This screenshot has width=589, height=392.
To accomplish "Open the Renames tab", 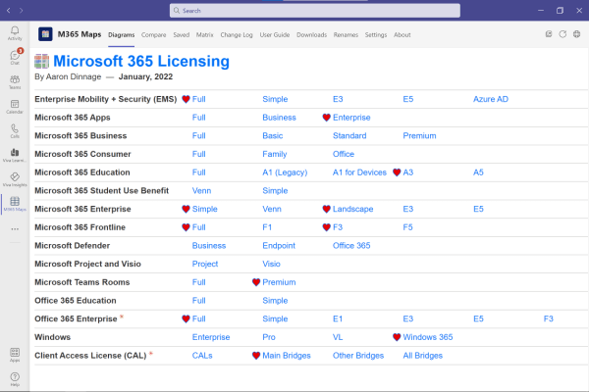I will click(x=346, y=34).
